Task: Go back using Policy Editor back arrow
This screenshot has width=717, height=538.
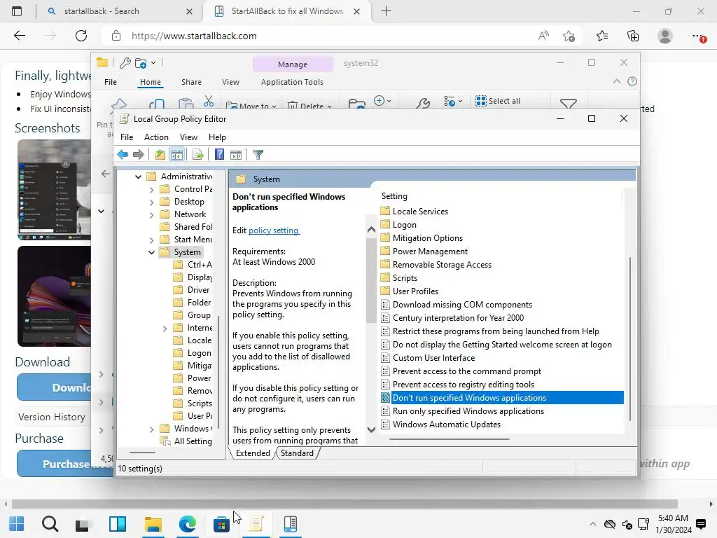Action: (x=123, y=155)
